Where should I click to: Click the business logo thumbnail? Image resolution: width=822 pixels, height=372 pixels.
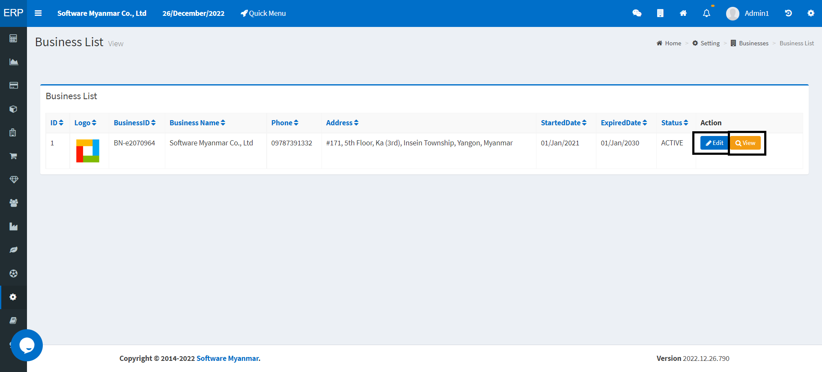coord(88,151)
